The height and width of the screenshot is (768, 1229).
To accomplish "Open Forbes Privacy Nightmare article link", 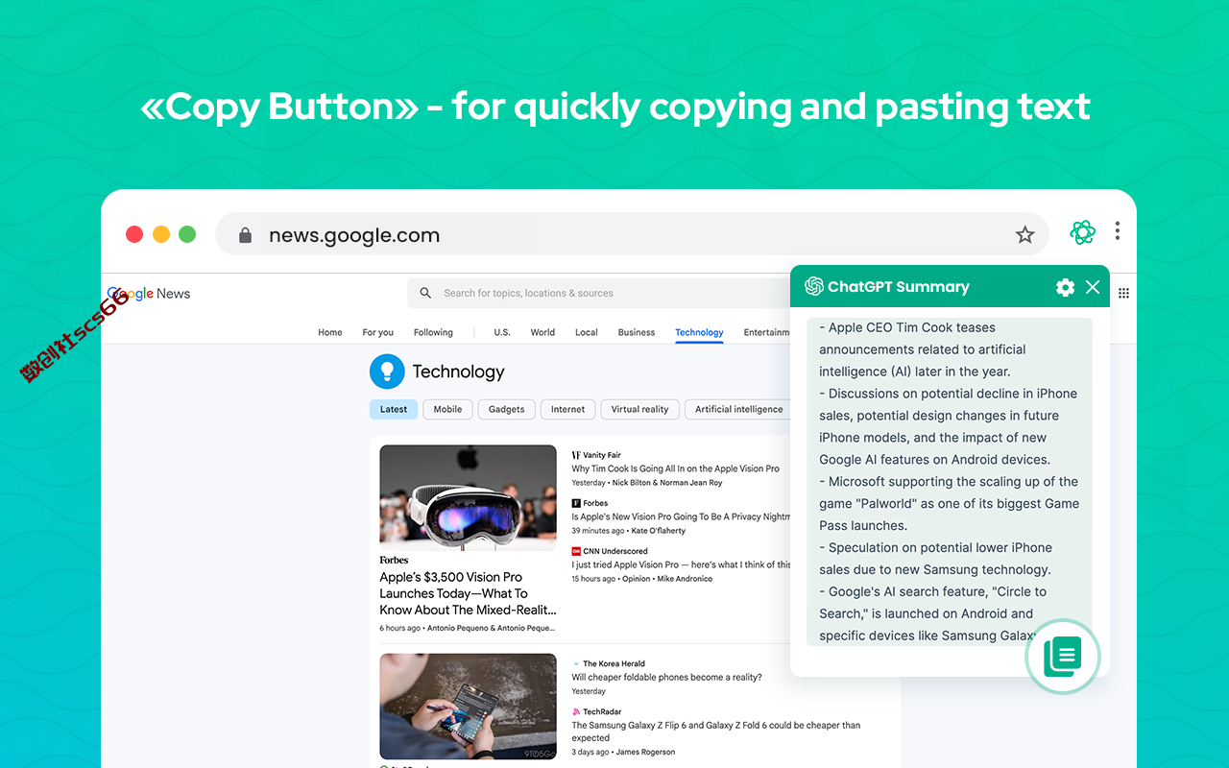I will [681, 516].
